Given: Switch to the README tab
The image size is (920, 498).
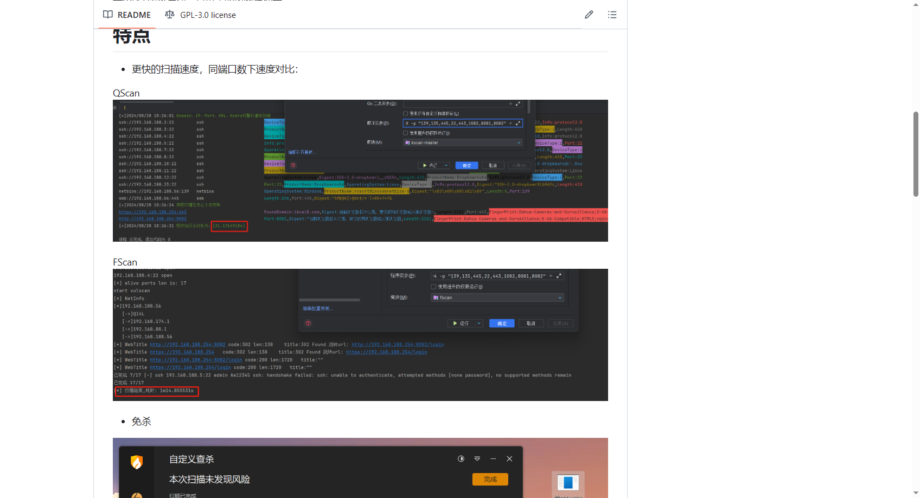Looking at the screenshot, I should pos(127,15).
